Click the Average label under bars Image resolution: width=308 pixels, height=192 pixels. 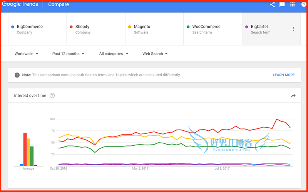click(28, 168)
